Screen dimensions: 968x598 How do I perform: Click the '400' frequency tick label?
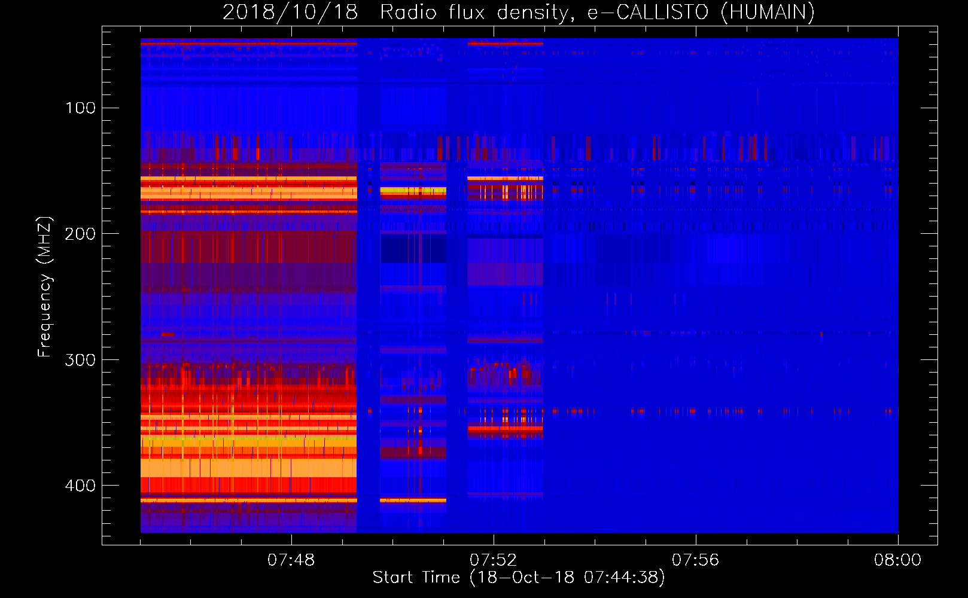coord(80,485)
